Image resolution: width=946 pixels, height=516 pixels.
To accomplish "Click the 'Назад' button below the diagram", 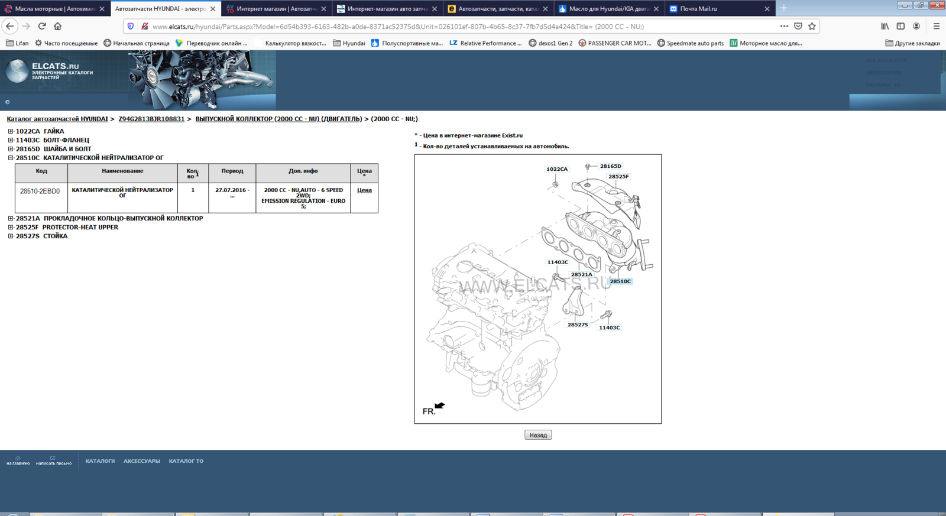I will [x=538, y=435].
